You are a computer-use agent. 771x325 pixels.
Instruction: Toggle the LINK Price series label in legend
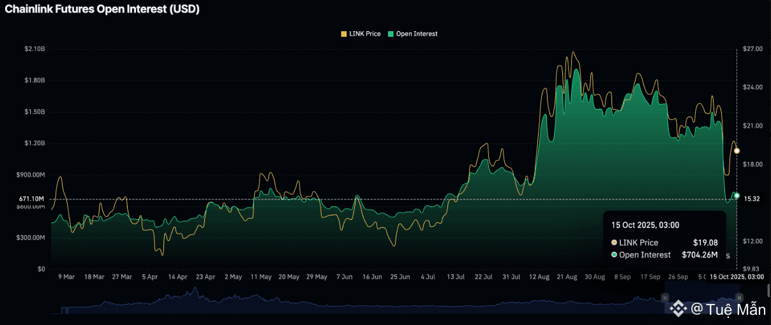point(364,34)
